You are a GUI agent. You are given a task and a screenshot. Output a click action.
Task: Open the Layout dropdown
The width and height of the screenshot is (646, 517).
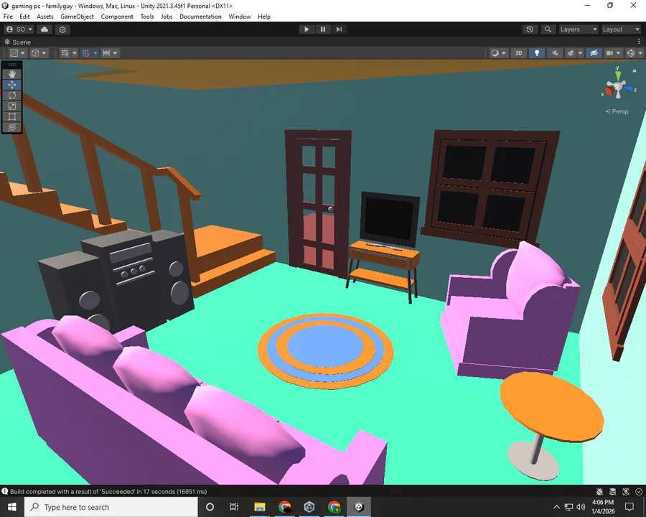click(x=621, y=29)
